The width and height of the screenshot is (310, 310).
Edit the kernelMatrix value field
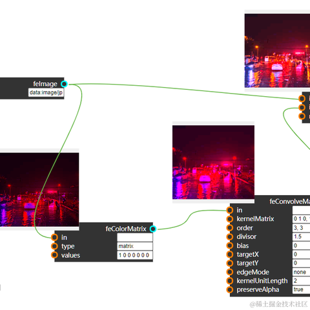coord(301,219)
